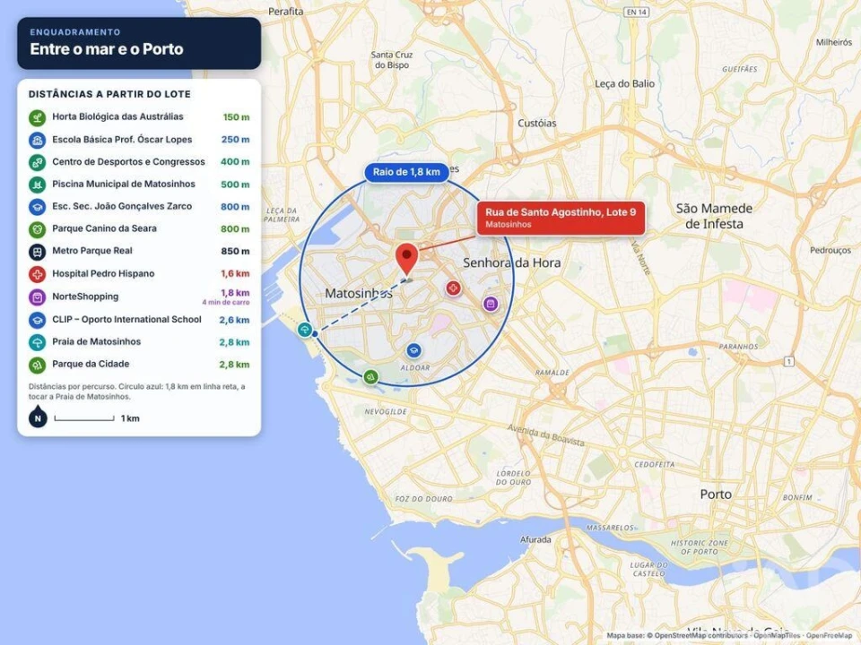The width and height of the screenshot is (861, 645).
Task: Click the '2,6 km' distance value
Action: 234,321
